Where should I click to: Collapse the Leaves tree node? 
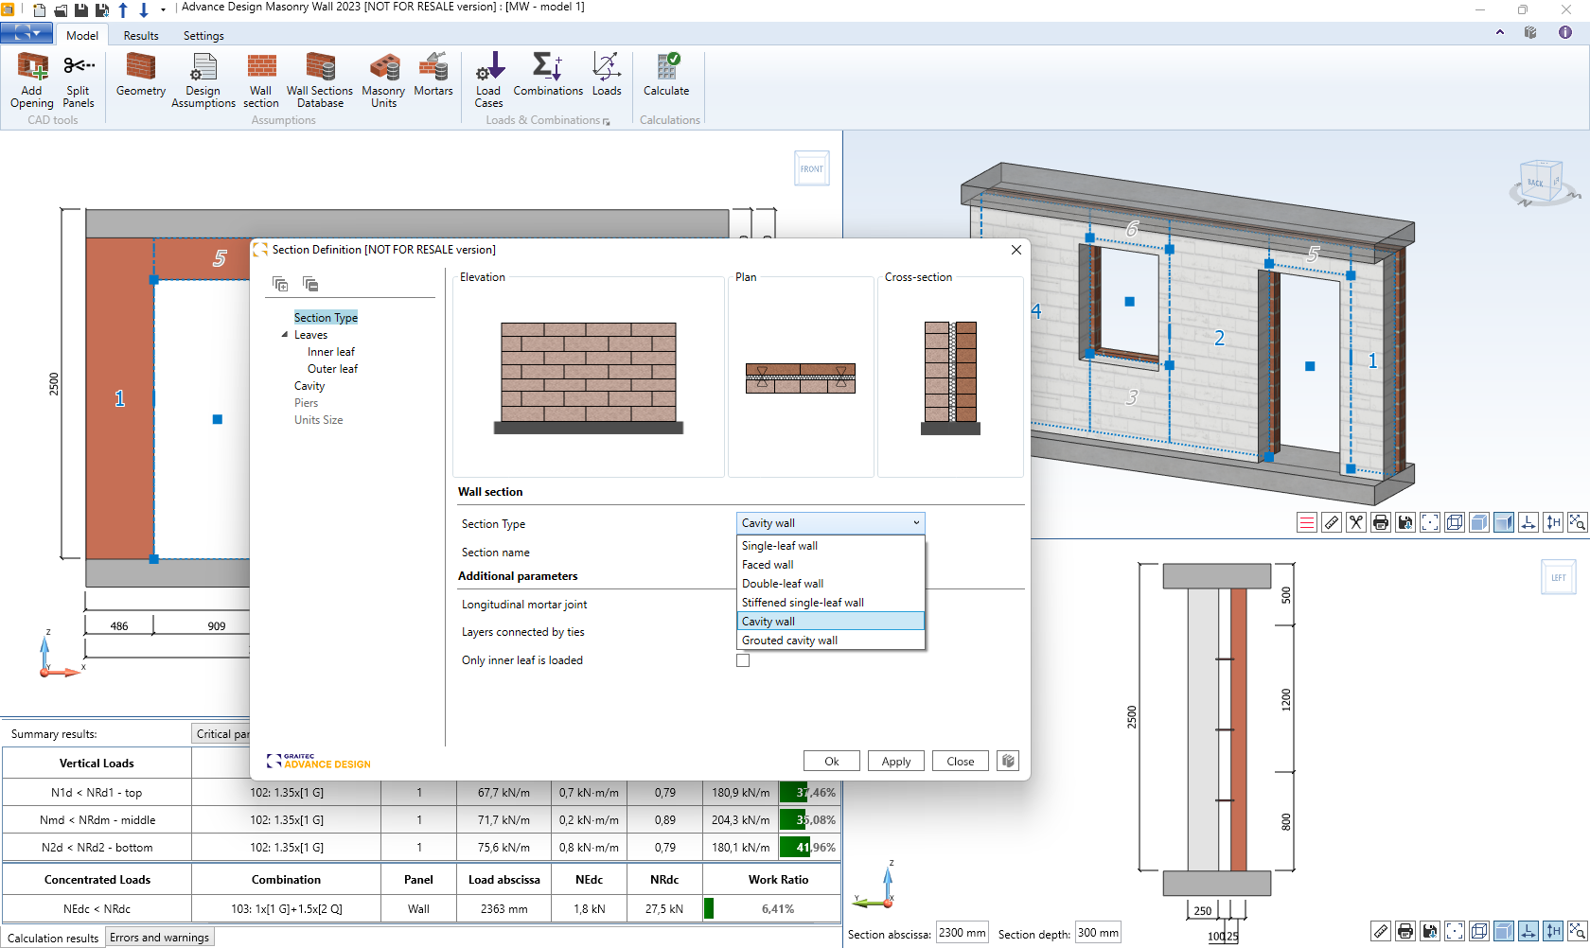coord(285,335)
